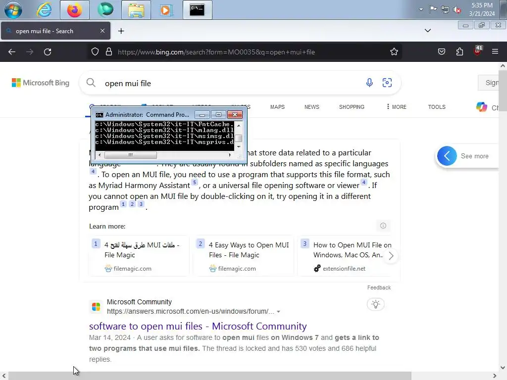Expand Microsoft Community URL dropdown arrow
507x380 pixels.
(278, 312)
